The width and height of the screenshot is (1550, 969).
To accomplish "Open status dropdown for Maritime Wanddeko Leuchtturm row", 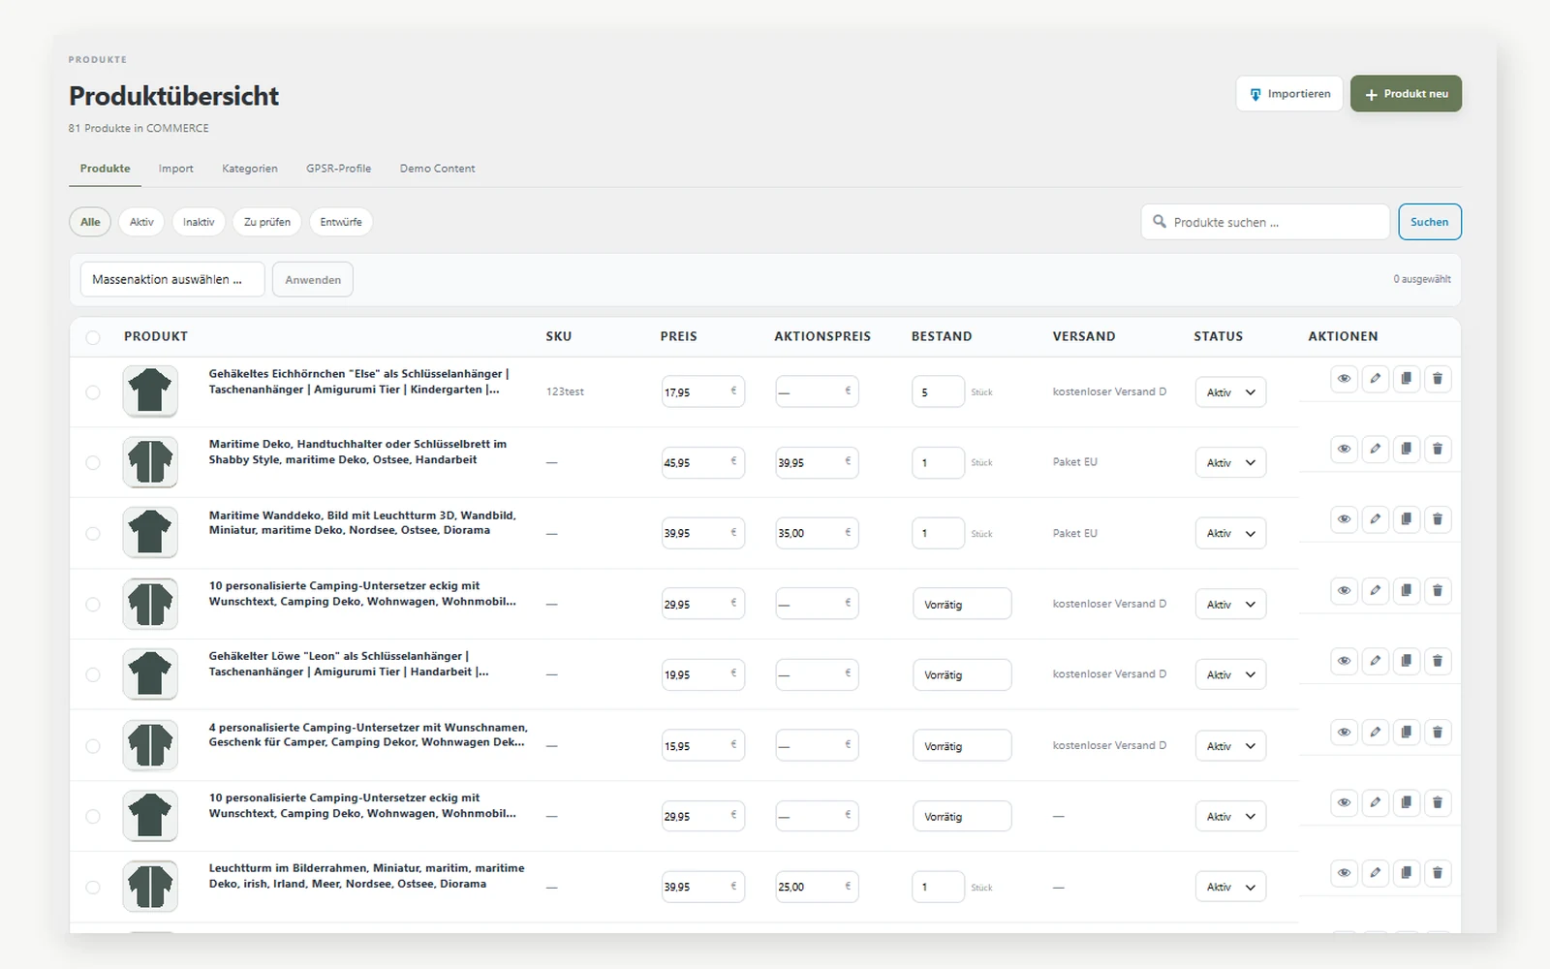I will (x=1230, y=534).
